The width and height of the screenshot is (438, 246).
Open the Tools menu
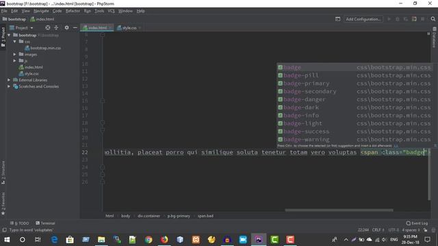99,11
